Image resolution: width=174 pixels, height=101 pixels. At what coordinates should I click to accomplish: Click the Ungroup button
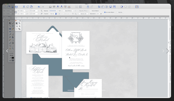click(120, 12)
